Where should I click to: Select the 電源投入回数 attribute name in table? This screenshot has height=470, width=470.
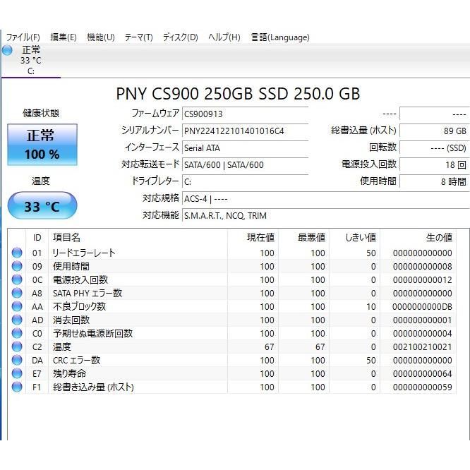coord(80,280)
